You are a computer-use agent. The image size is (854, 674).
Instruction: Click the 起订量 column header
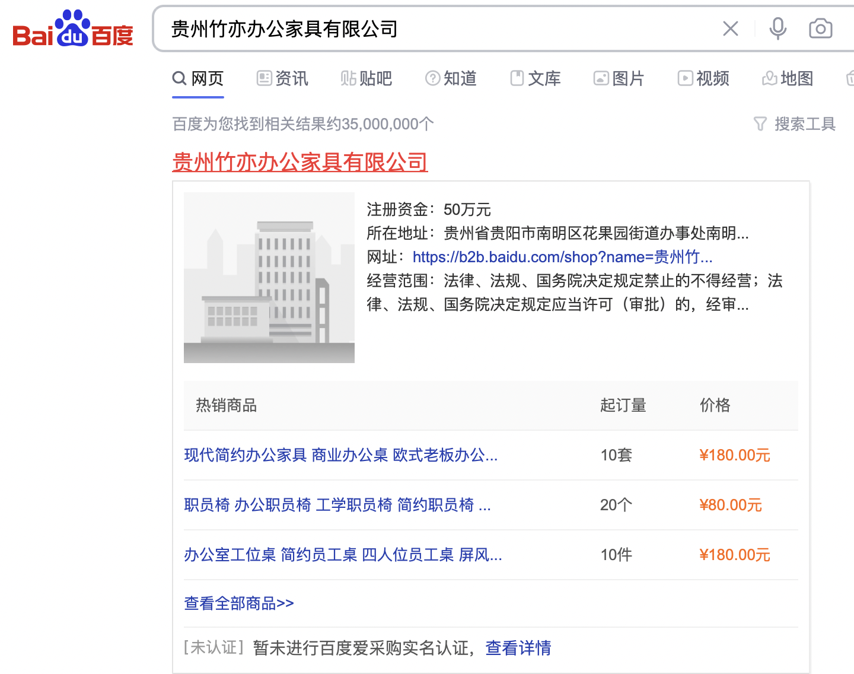pyautogui.click(x=623, y=405)
